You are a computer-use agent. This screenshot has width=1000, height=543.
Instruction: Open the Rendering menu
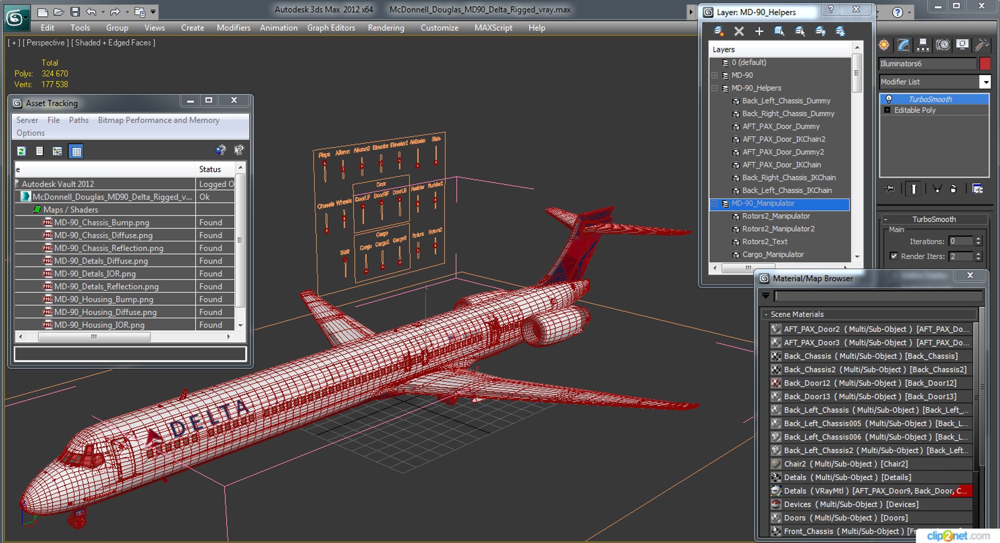(x=386, y=28)
